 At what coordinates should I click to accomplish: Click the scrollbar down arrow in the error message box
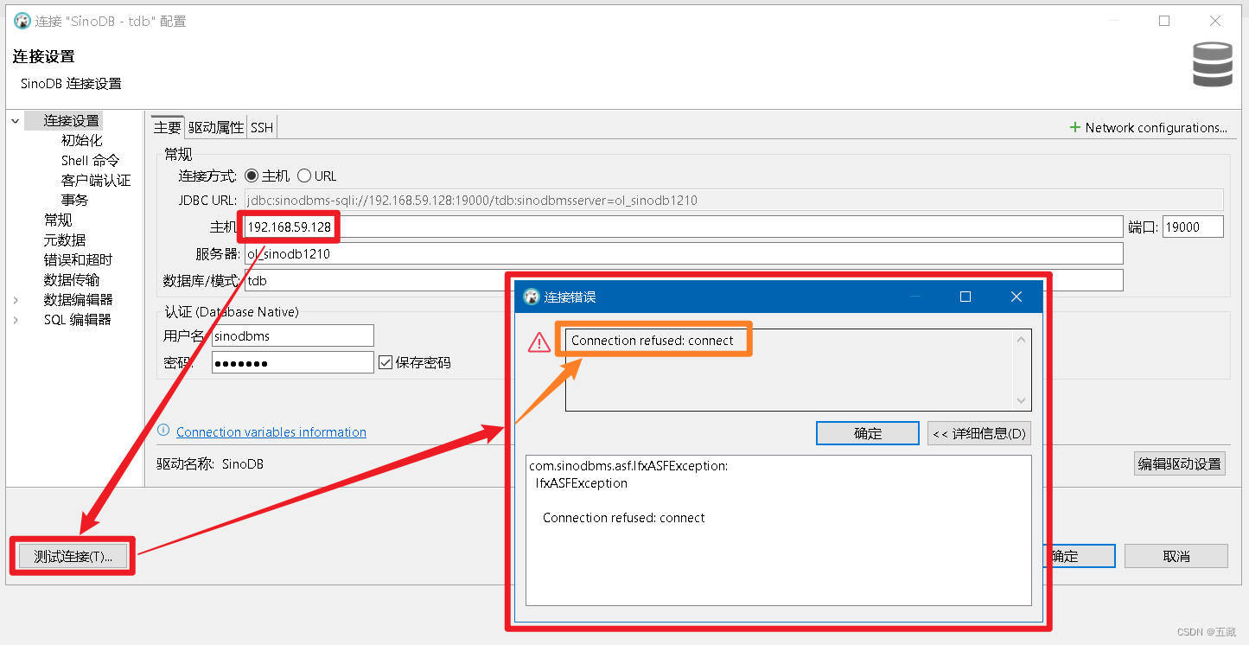(1022, 400)
